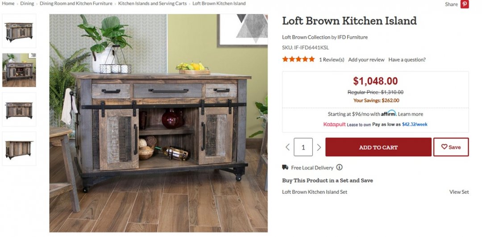This screenshot has width=482, height=237.
Task: Click the orange star rating icons
Action: (x=298, y=59)
